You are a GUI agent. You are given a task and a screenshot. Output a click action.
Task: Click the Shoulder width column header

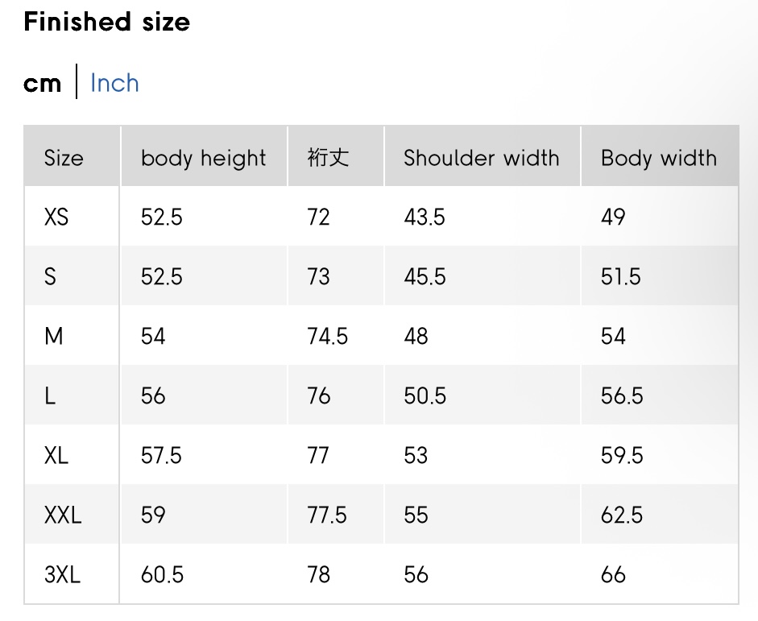pyautogui.click(x=481, y=158)
